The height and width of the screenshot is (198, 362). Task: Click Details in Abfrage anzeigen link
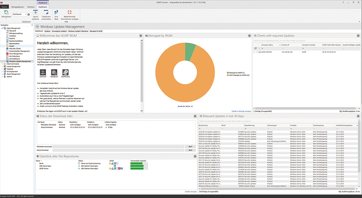241,111
